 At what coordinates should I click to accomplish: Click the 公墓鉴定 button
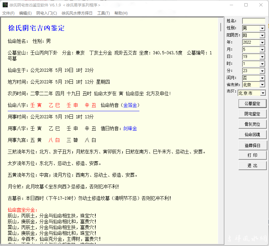252,103
